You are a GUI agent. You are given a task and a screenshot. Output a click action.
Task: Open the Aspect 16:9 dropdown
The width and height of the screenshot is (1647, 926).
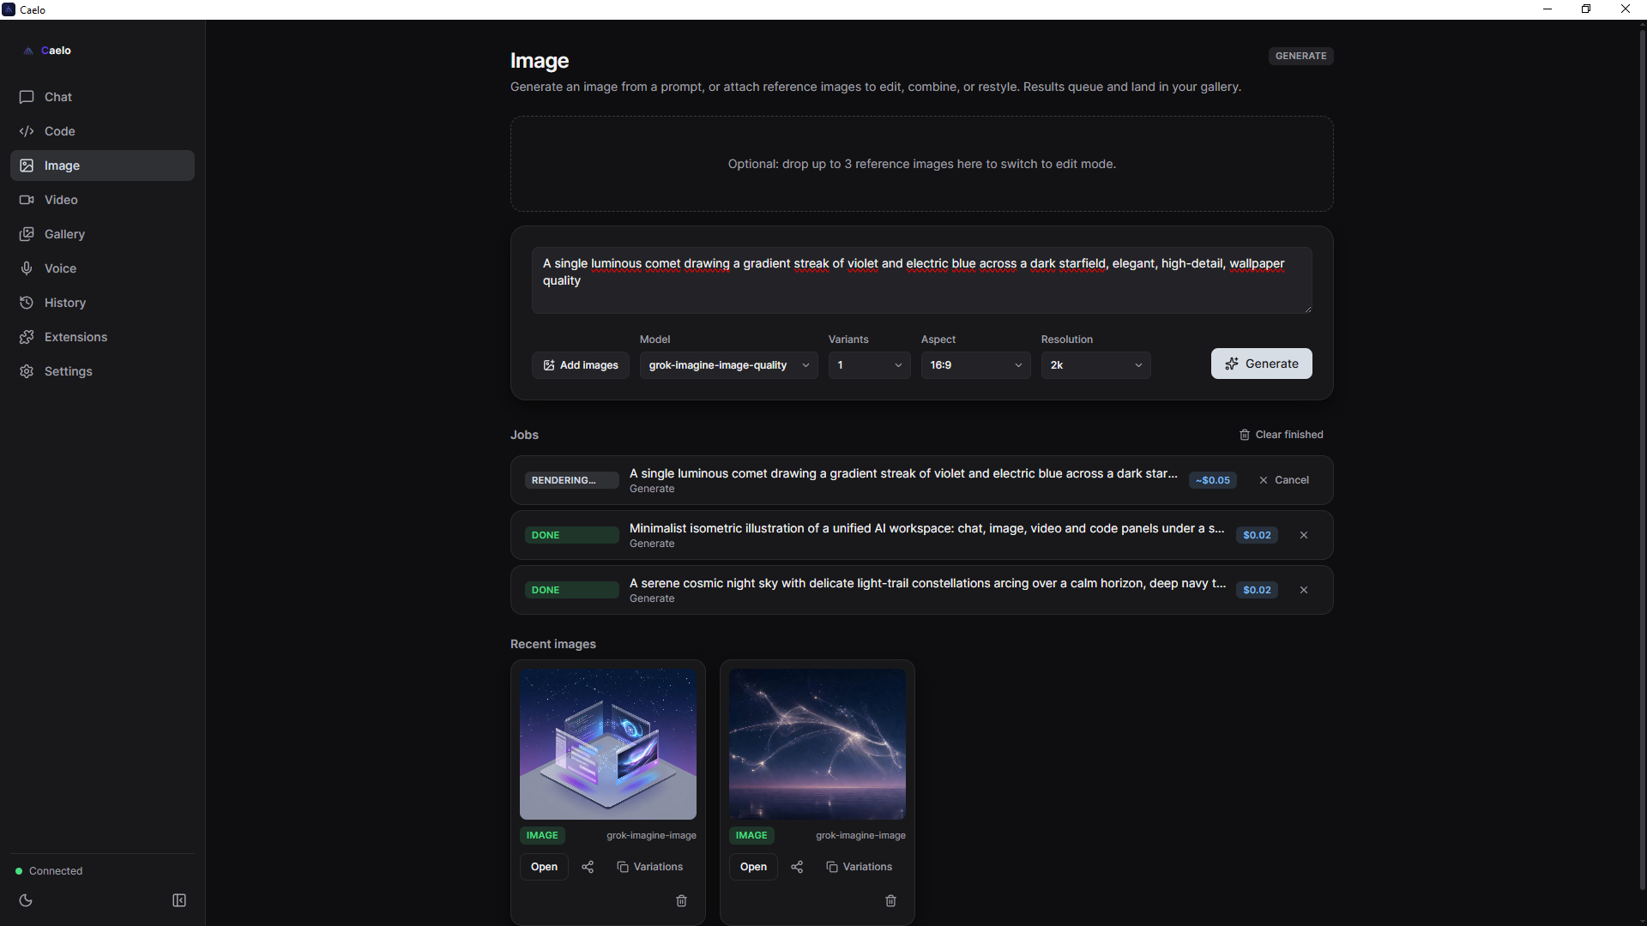(x=975, y=365)
